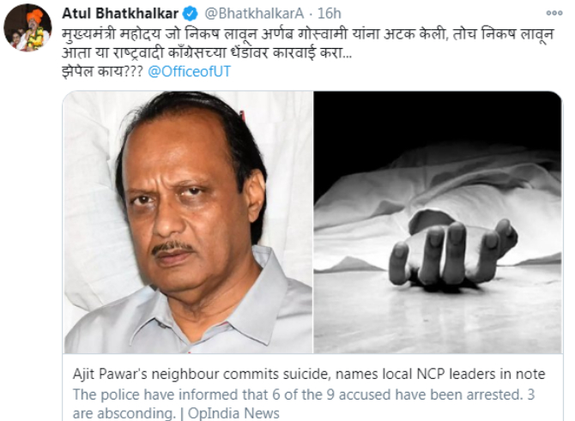Click the Atul Bhatkhalkar display name
The height and width of the screenshot is (421, 575).
click(x=120, y=14)
